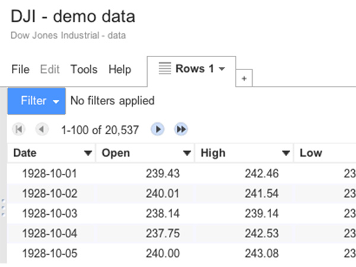The width and height of the screenshot is (356, 267).
Task: Select the Open value 237.75 cell
Action: point(163,233)
